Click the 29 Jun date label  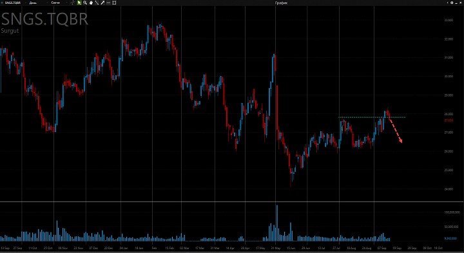point(306,248)
